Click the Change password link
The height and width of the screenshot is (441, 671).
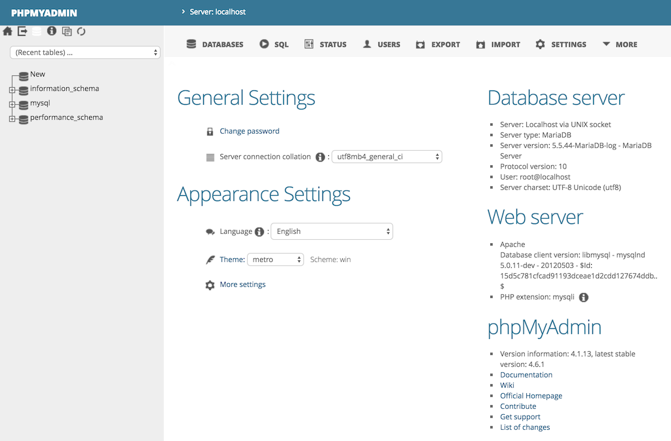(x=250, y=131)
